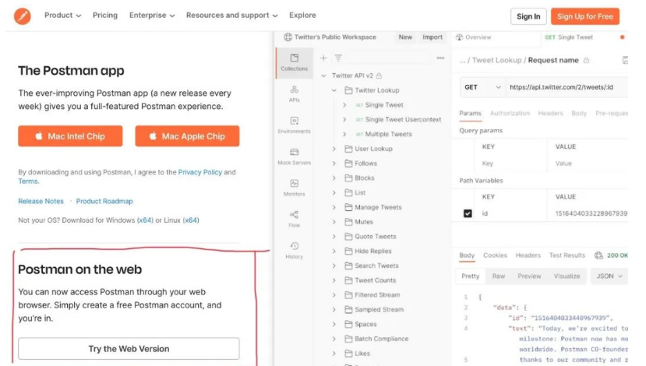Screen dimensions: 646x366
Task: Click the Overview tab icon
Action: (x=459, y=37)
